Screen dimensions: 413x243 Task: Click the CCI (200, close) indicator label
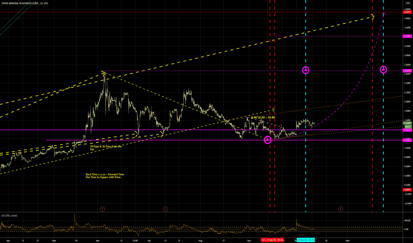pos(9,216)
